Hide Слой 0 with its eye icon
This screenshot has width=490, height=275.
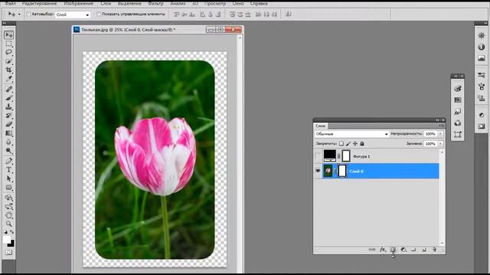pyautogui.click(x=318, y=171)
